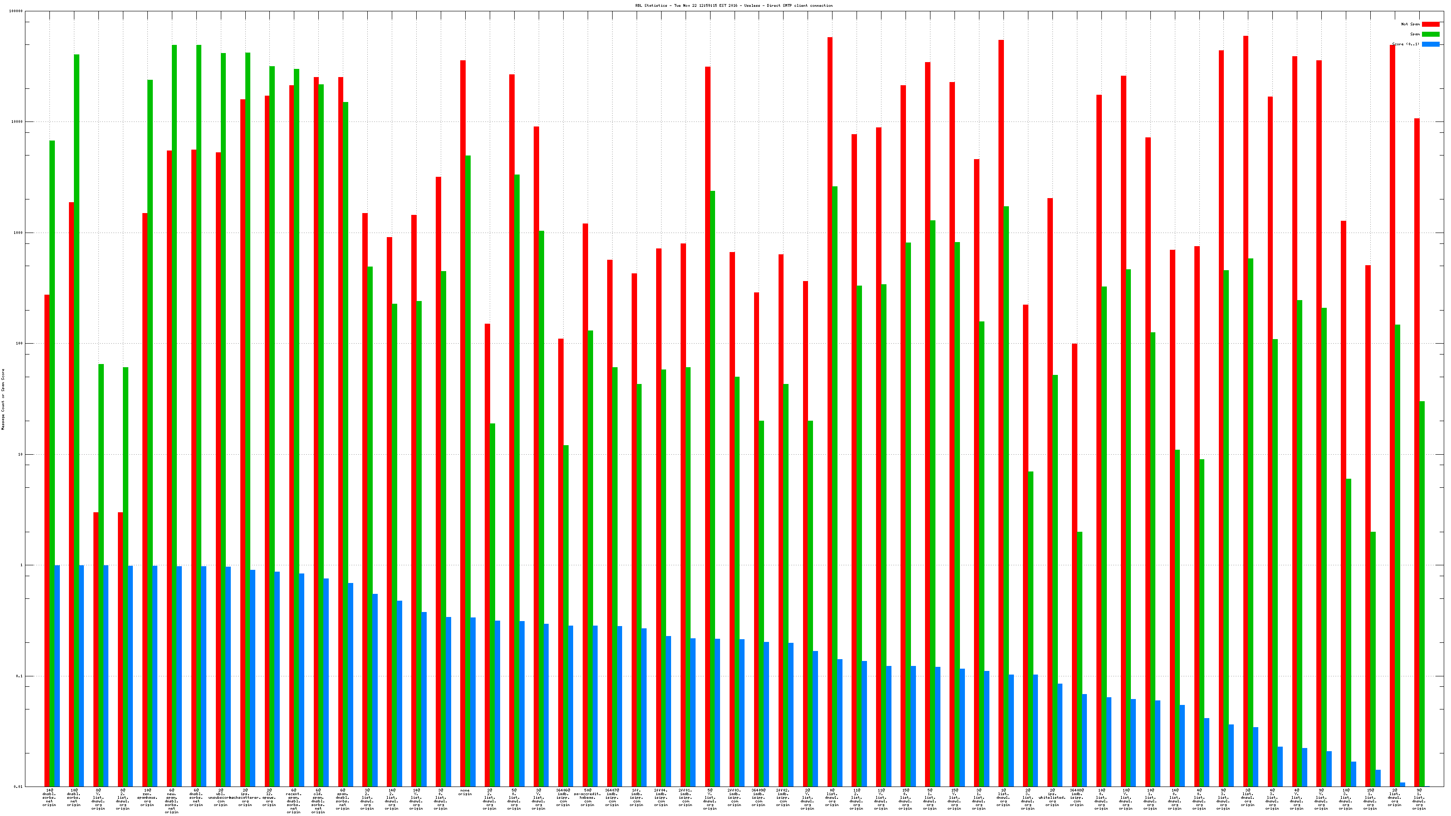
Task: Click the 'Message Count or Spam Score' axis label
Action: [x=3, y=399]
